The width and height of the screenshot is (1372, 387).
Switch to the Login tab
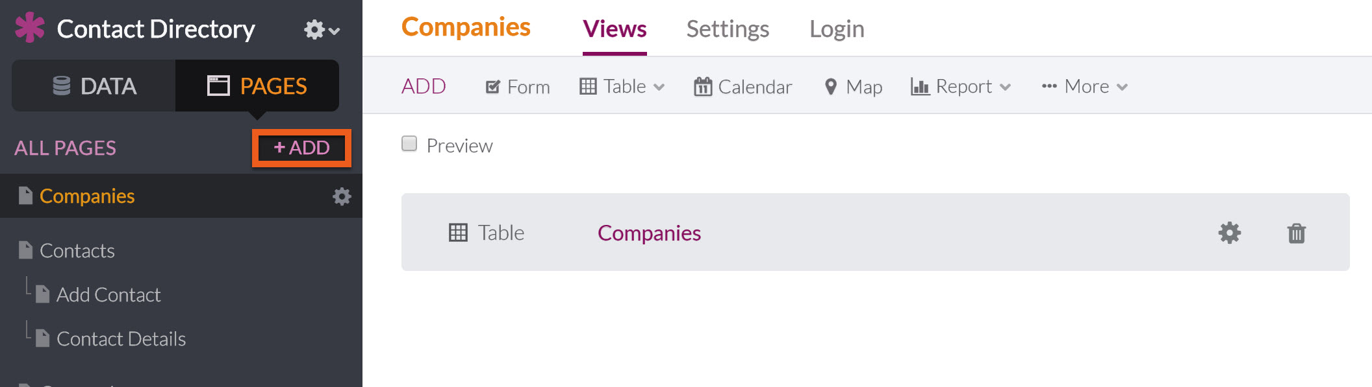(x=837, y=29)
